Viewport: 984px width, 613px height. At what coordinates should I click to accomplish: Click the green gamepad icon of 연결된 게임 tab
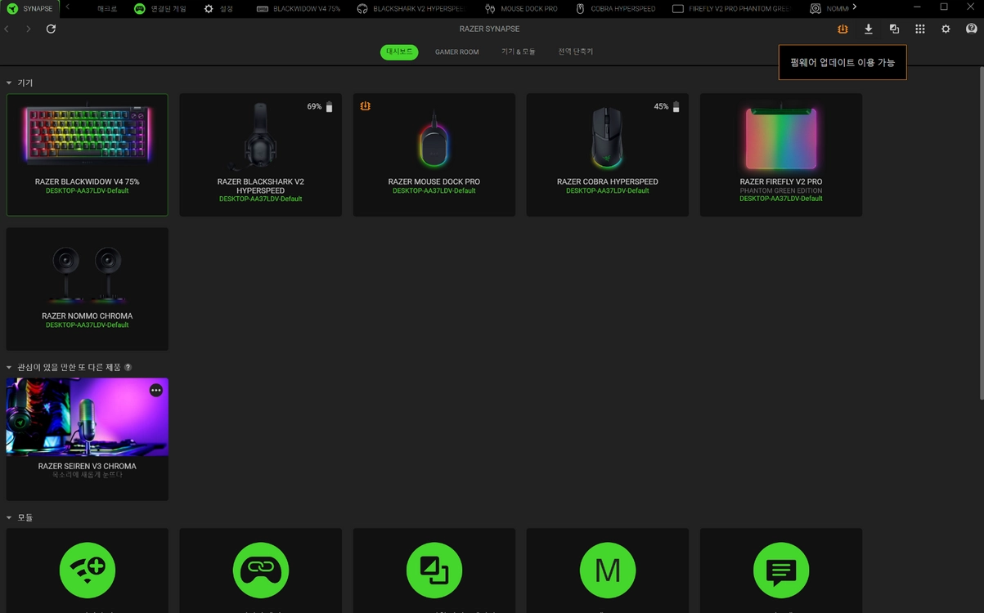coord(140,8)
